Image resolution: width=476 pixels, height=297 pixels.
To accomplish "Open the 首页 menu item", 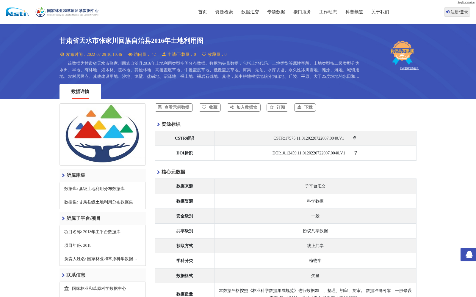I will 203,12.
